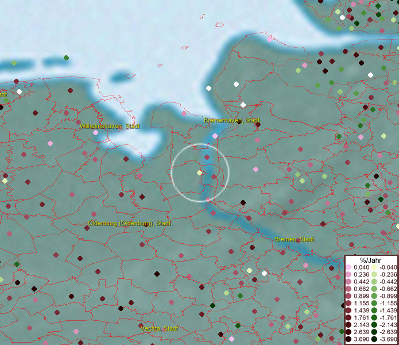This screenshot has height=345, width=399.
Task: Select the Bremen, Stadt label
Action: point(295,239)
